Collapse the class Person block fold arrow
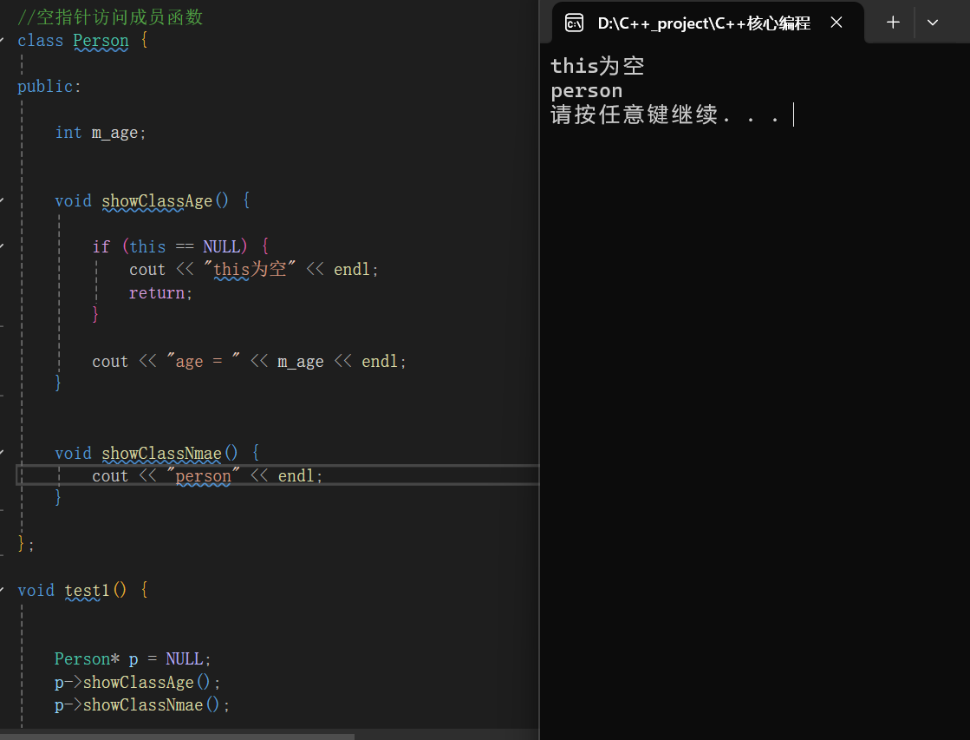 coord(2,41)
